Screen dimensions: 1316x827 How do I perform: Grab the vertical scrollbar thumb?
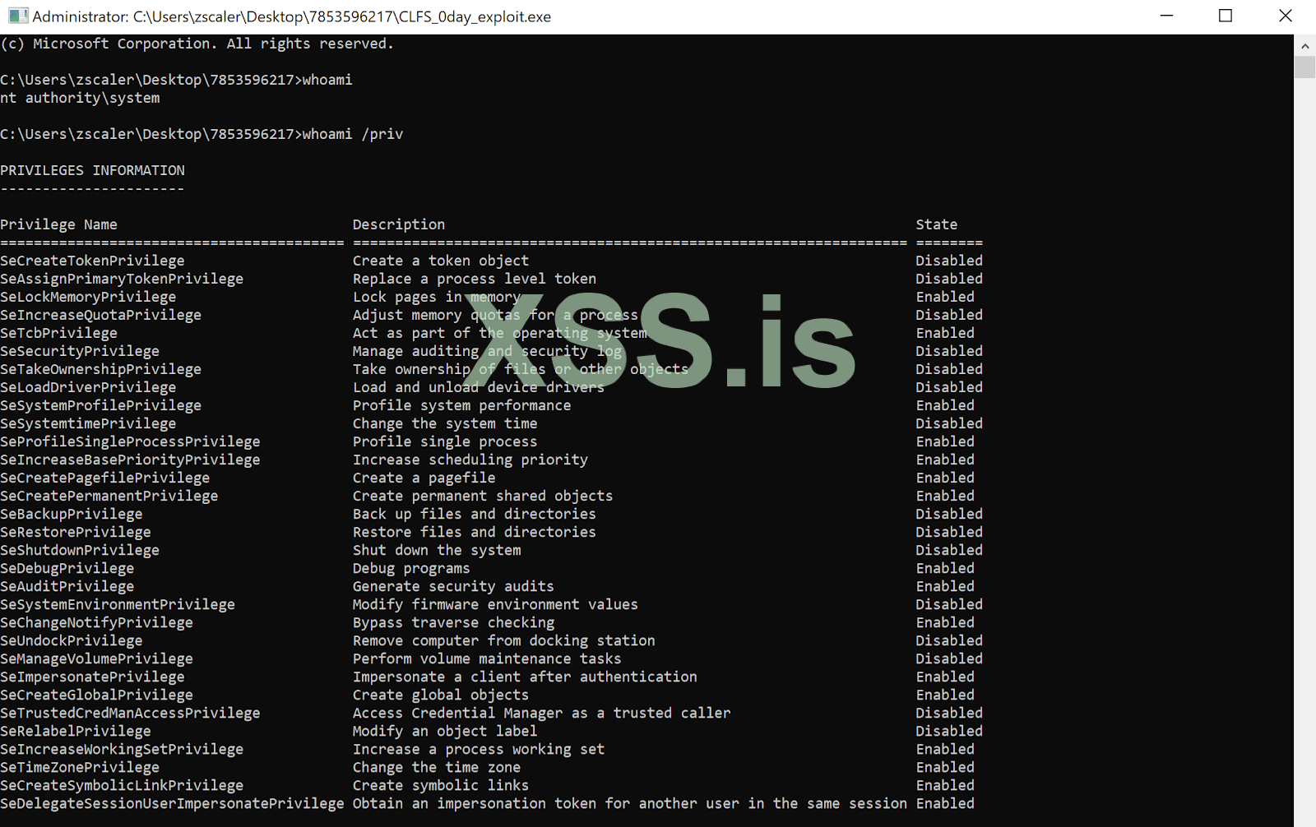pos(1305,67)
